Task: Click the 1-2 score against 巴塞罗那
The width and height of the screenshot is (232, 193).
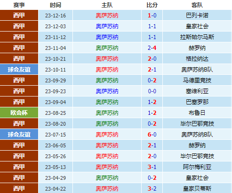Action: [152, 102]
